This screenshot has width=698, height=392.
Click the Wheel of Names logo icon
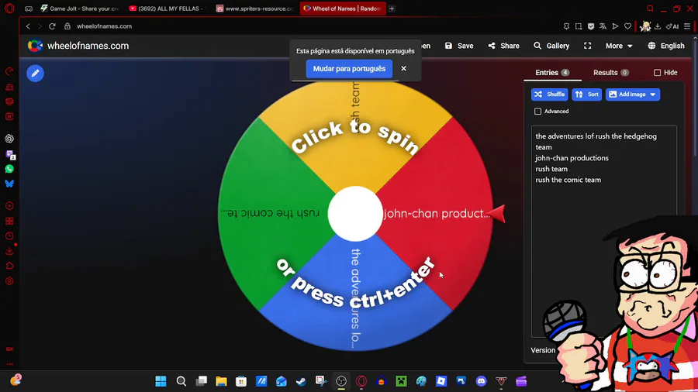click(35, 46)
